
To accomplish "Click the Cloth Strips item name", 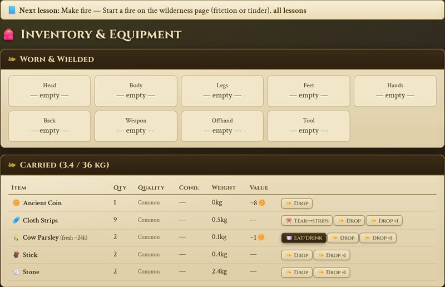I will tap(40, 220).
